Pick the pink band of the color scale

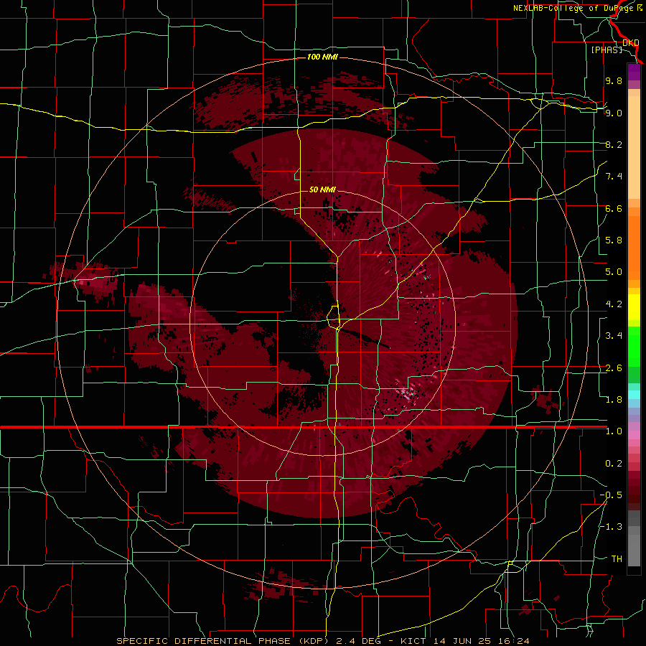634,435
